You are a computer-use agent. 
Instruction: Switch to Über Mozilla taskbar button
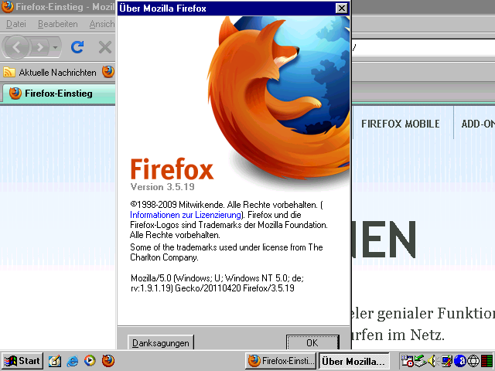coord(354,361)
